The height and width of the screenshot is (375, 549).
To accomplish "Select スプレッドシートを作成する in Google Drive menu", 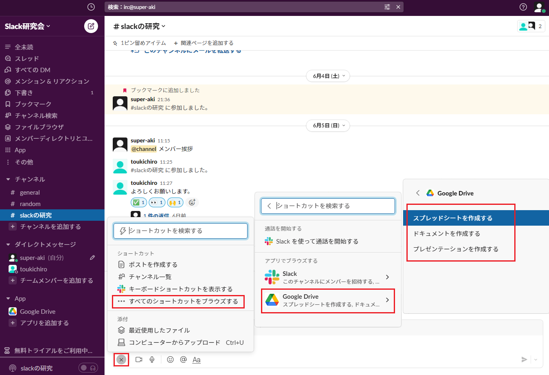I will pyautogui.click(x=453, y=218).
